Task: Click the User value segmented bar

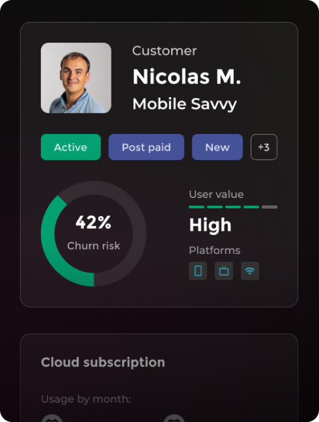Action: [233, 207]
